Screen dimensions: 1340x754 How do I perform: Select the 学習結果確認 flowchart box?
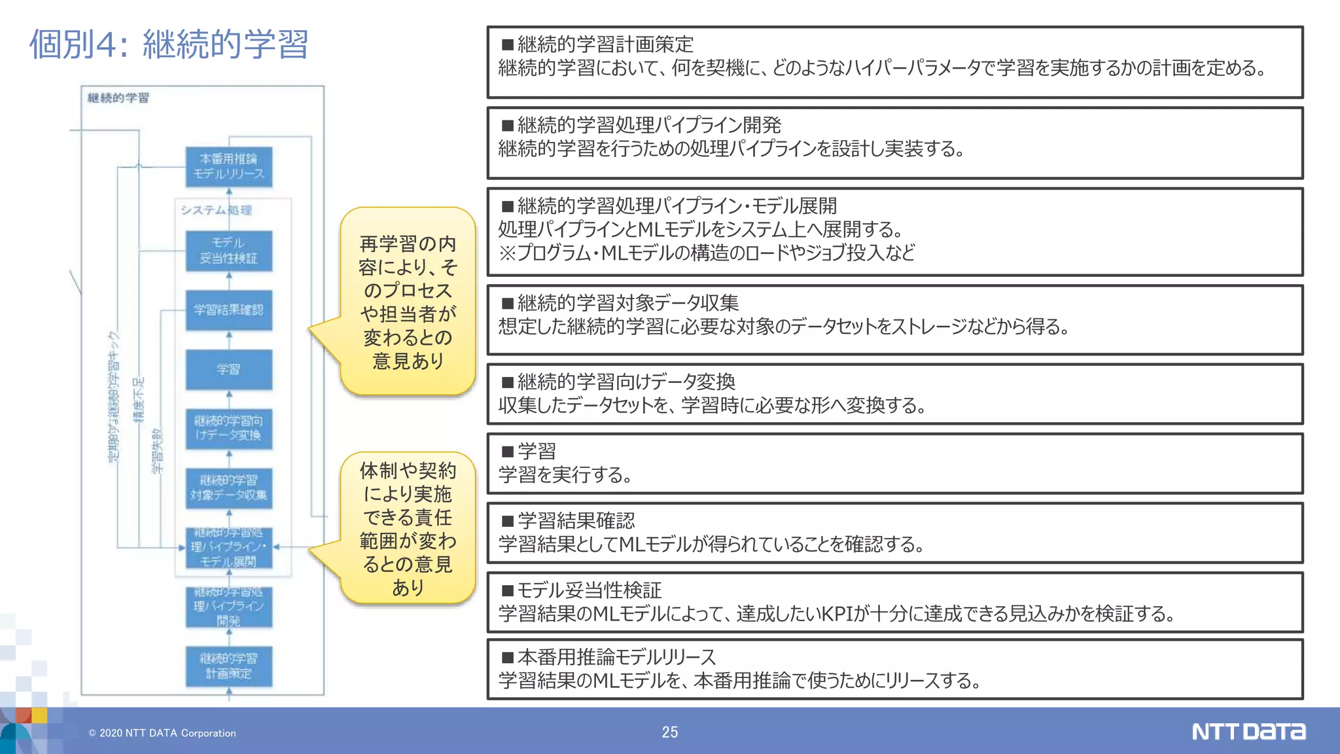click(x=228, y=310)
